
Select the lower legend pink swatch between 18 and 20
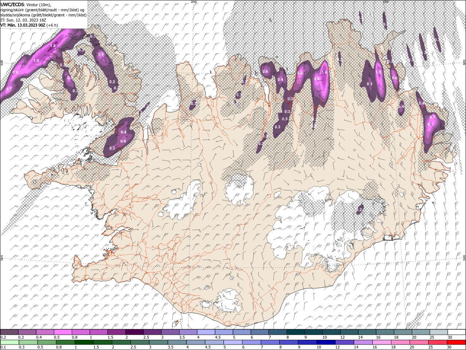tap(400, 342)
